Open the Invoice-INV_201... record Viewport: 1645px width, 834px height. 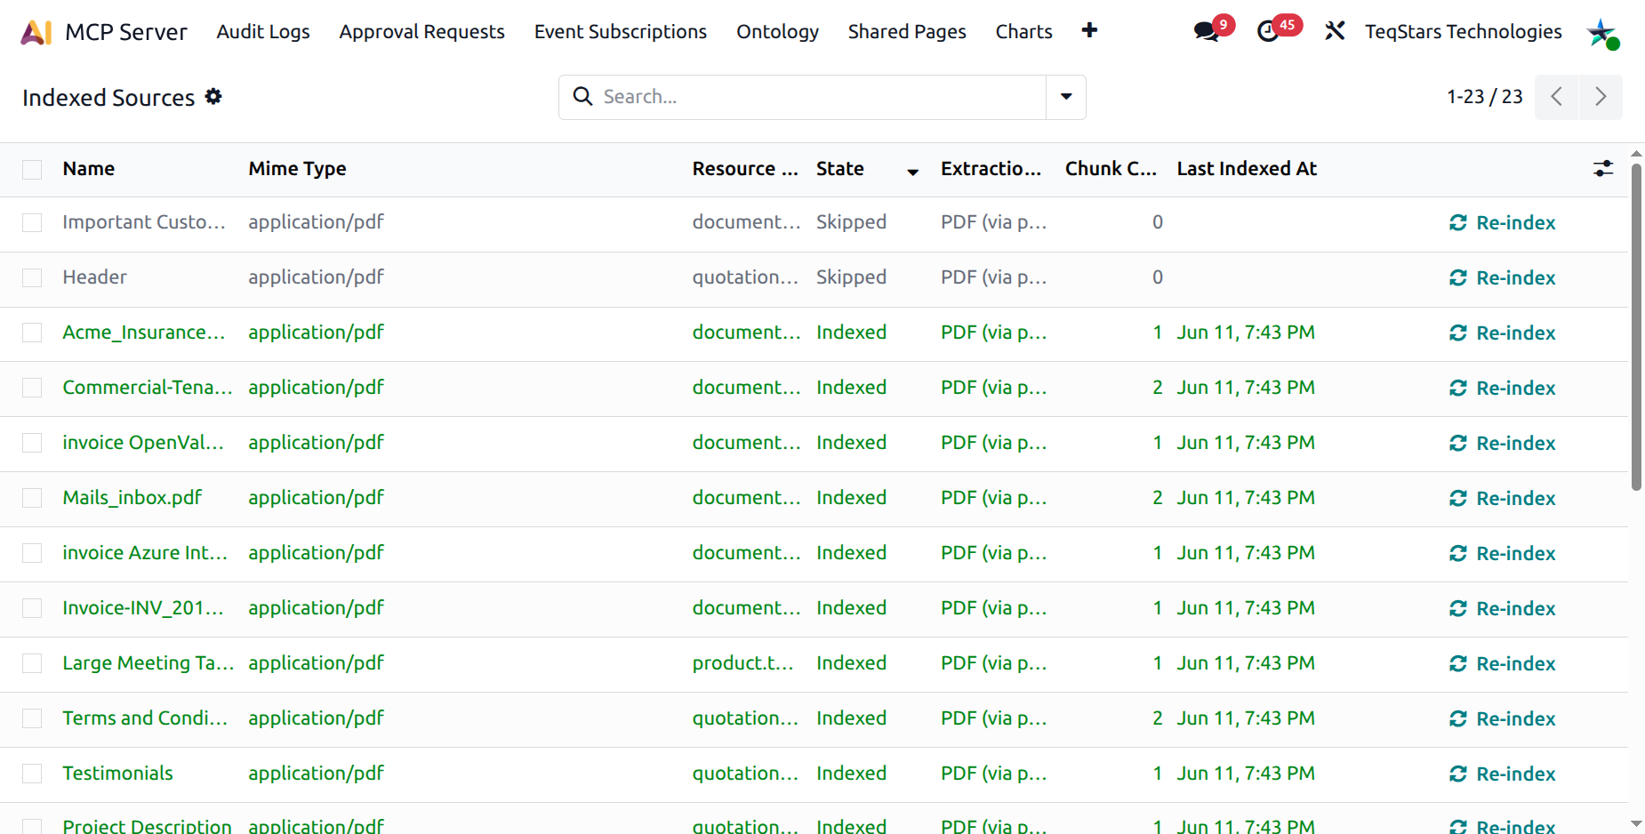tap(143, 608)
